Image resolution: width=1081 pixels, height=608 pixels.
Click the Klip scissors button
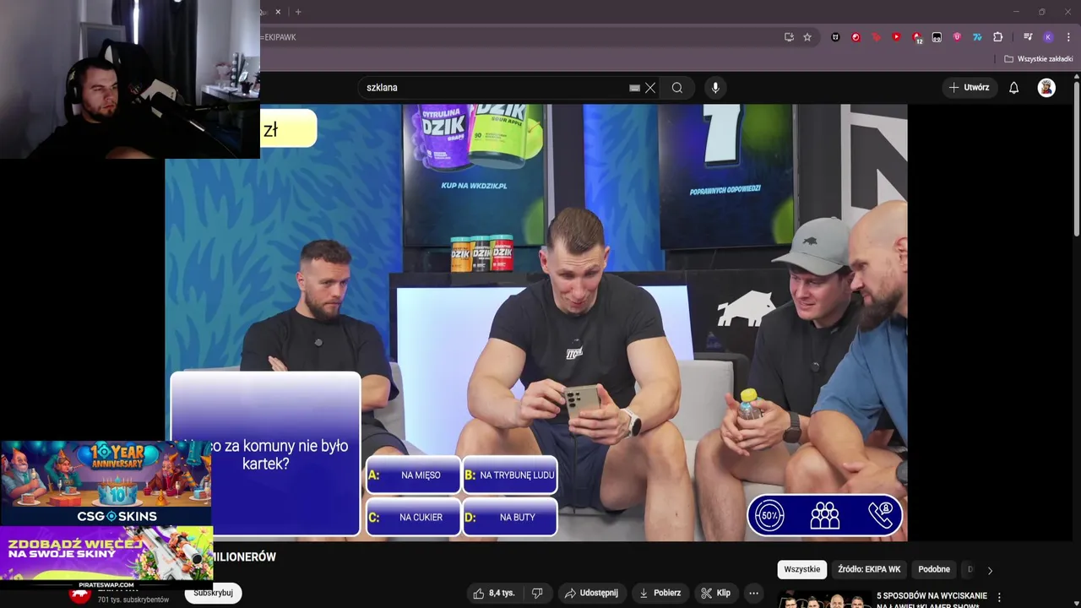pos(715,593)
